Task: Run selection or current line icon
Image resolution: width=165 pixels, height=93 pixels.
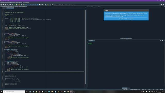Action: [x=21, y=5]
